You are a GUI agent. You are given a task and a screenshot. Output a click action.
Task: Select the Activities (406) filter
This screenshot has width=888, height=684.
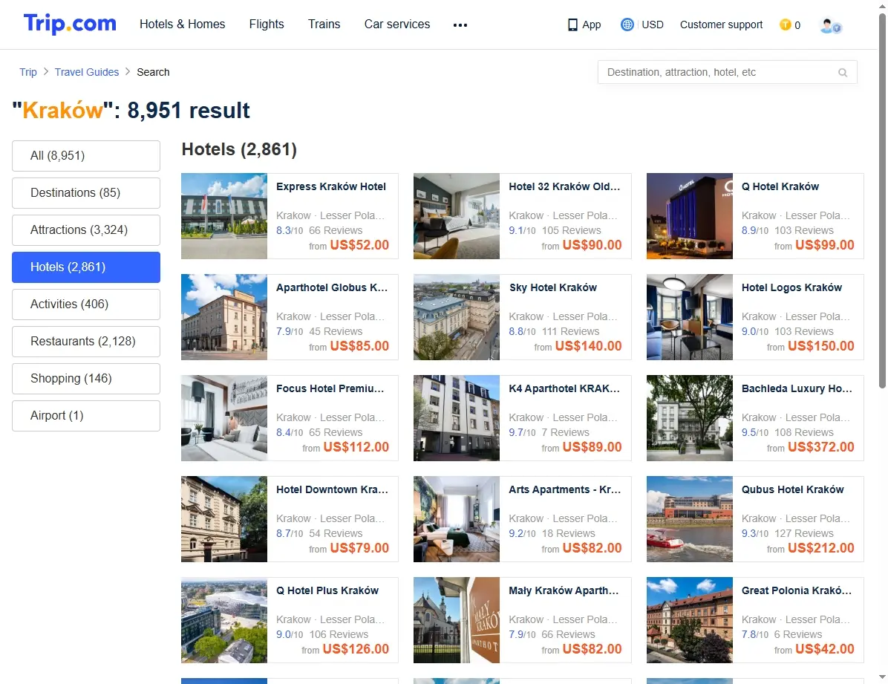(x=86, y=304)
